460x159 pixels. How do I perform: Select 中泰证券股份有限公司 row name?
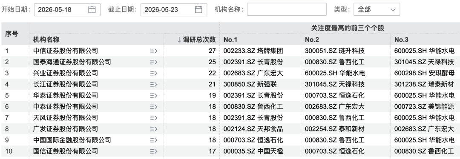click(x=66, y=107)
